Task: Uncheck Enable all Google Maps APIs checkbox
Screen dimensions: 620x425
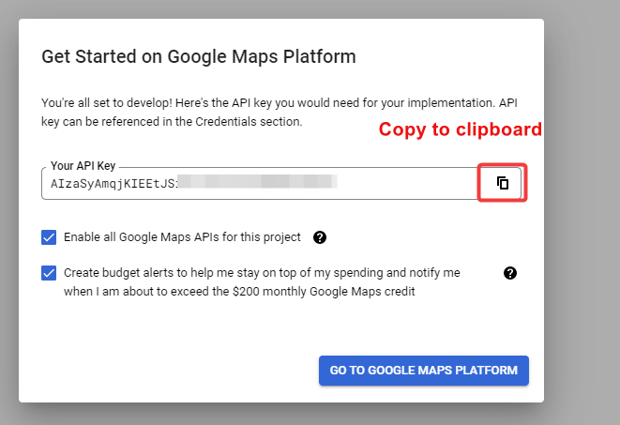Action: [x=50, y=237]
